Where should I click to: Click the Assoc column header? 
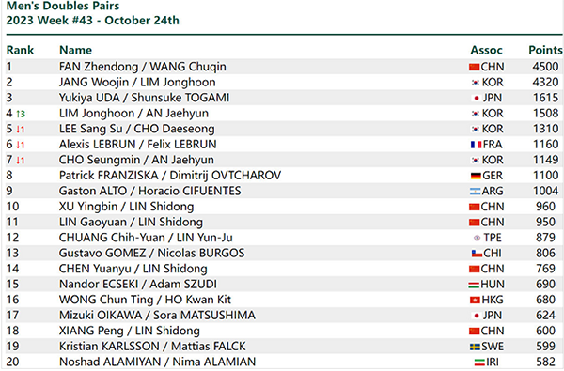pos(486,50)
